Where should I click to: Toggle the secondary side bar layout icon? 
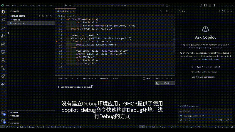pos(214,5)
